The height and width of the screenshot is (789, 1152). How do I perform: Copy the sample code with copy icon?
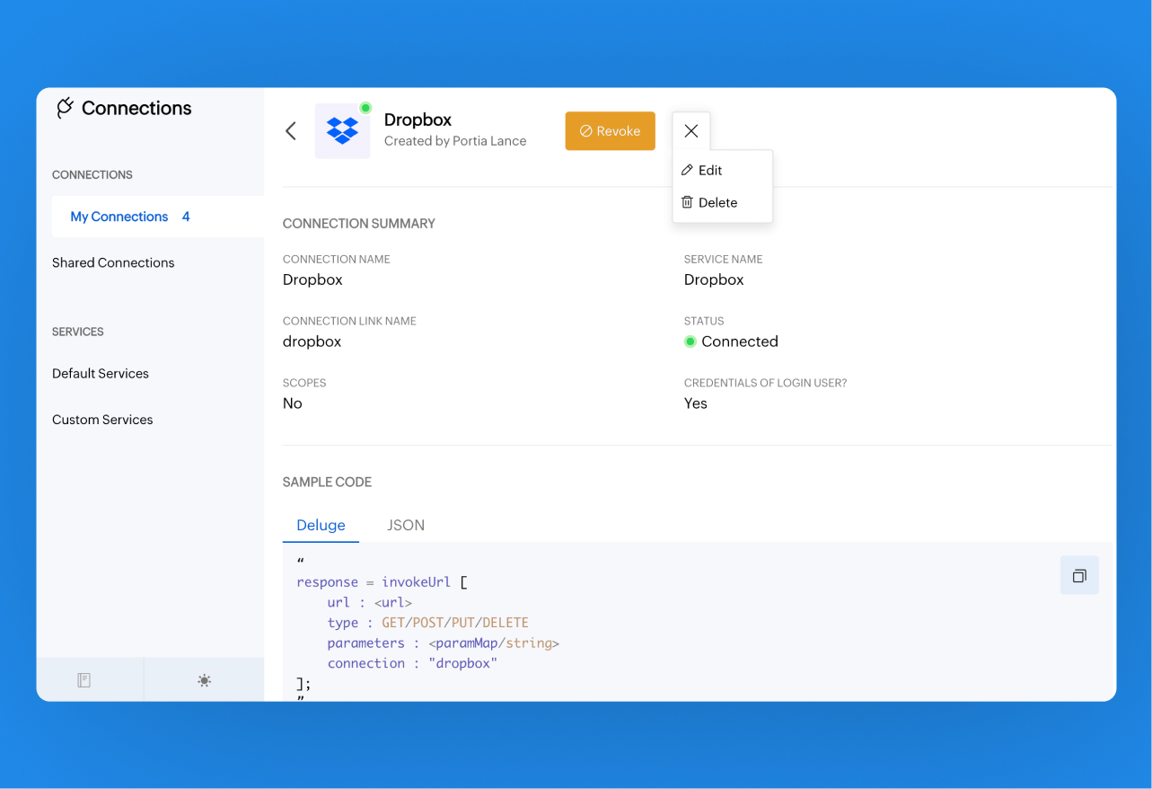pos(1079,575)
